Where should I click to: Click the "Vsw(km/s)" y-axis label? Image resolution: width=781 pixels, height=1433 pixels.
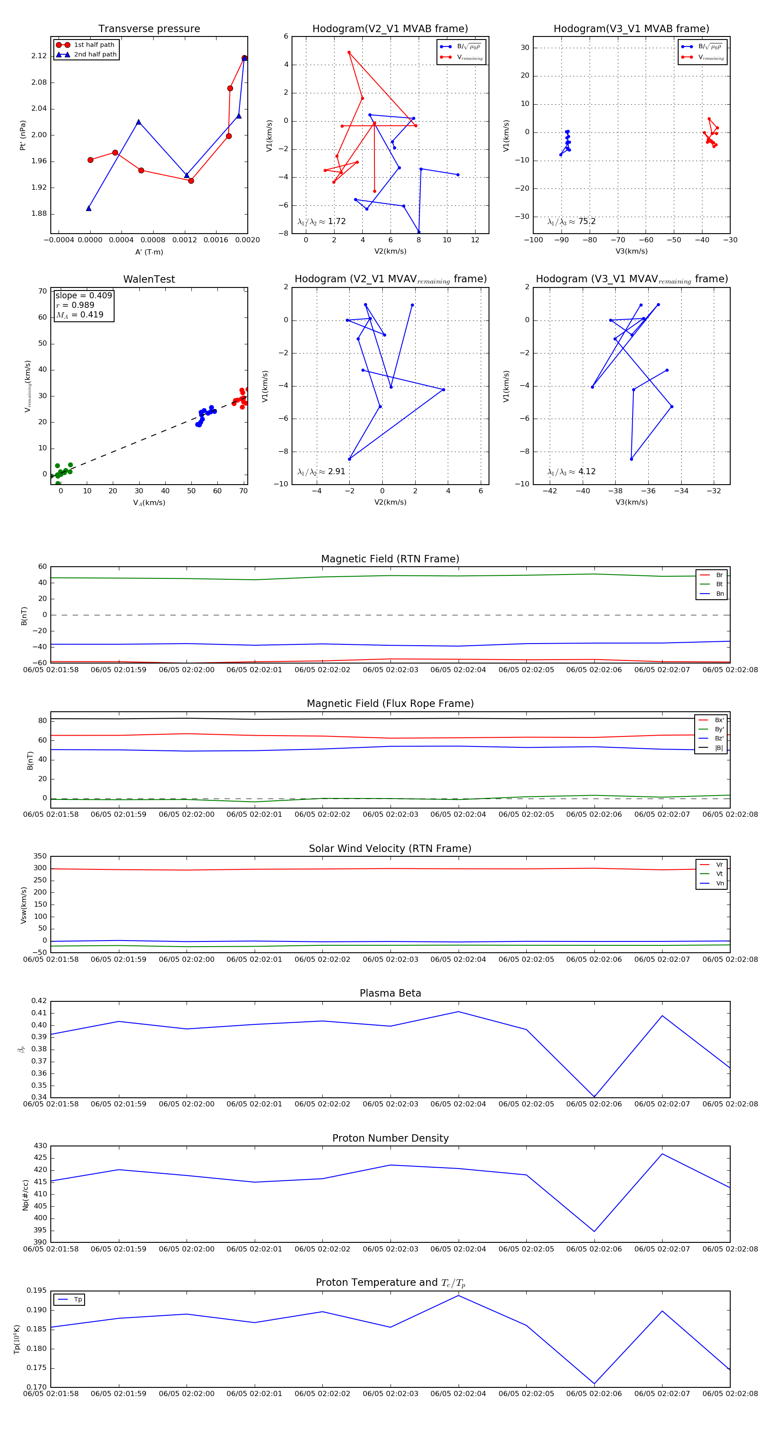[x=23, y=905]
